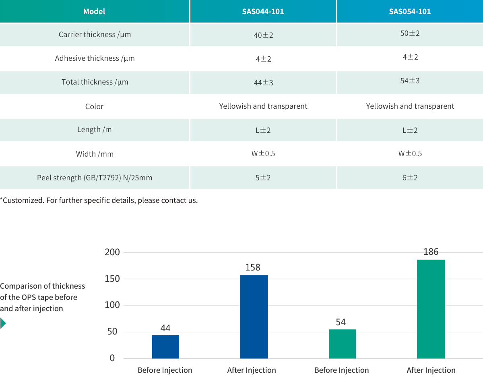Click the blue bar labeled 158
This screenshot has width=483, height=382.
(254, 316)
